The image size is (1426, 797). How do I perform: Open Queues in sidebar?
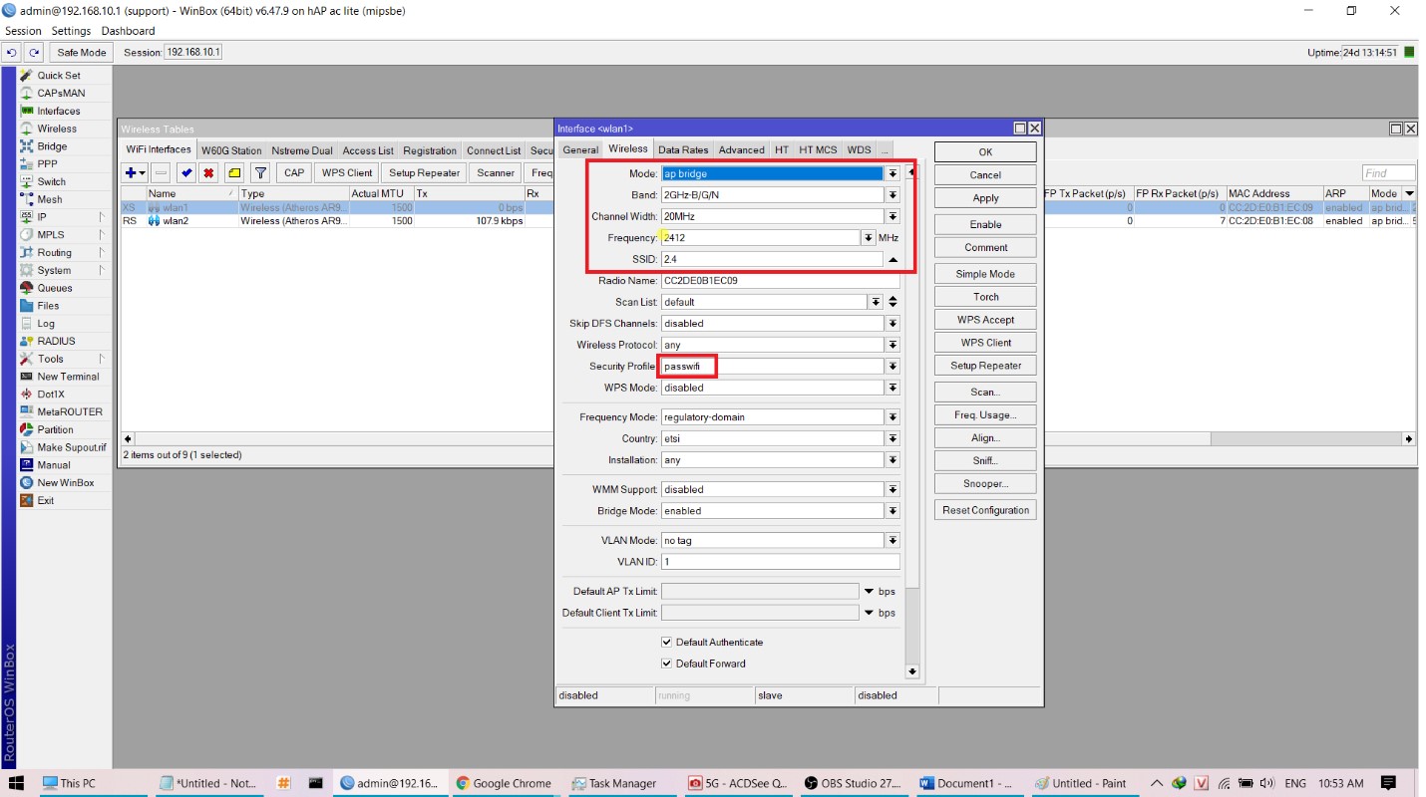[55, 288]
